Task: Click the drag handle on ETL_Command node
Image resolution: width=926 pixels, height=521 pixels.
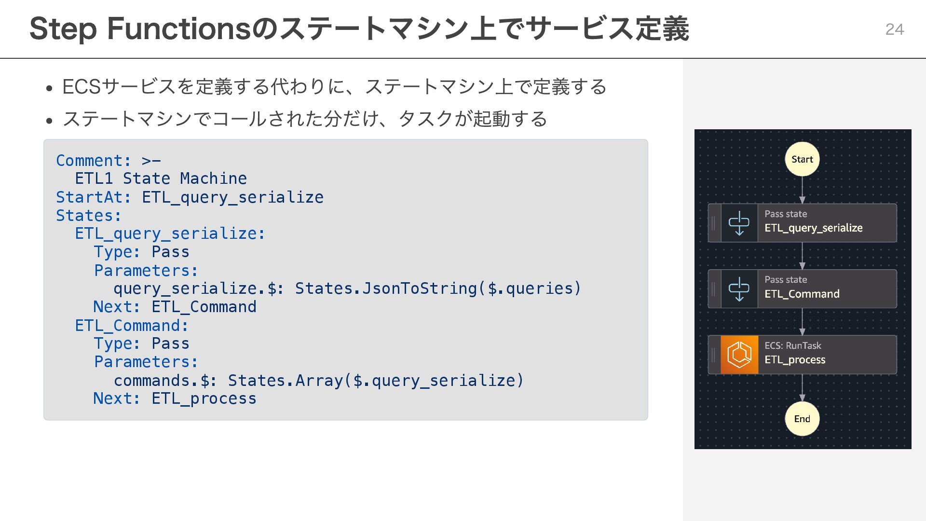Action: click(x=714, y=289)
